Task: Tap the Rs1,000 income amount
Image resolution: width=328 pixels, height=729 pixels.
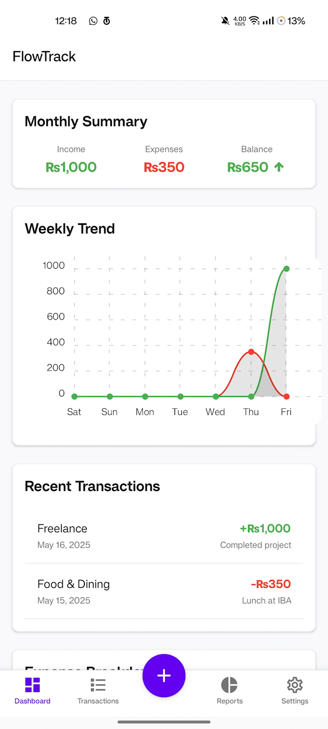Action: (71, 167)
